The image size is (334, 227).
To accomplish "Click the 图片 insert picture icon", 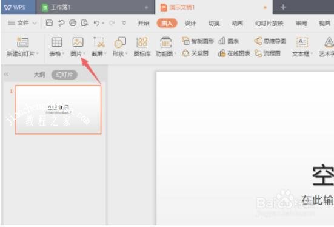I will pos(78,42).
